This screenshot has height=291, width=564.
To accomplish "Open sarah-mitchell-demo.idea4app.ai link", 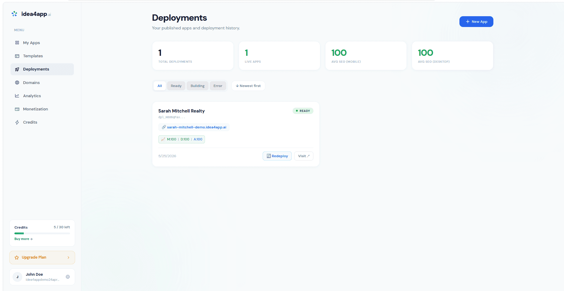I will click(197, 127).
